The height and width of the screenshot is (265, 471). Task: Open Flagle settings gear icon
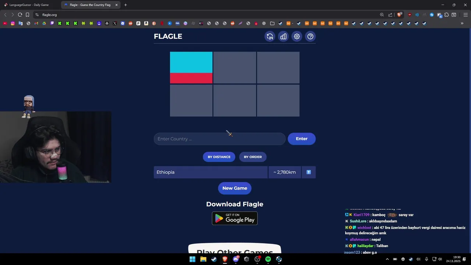tap(297, 36)
